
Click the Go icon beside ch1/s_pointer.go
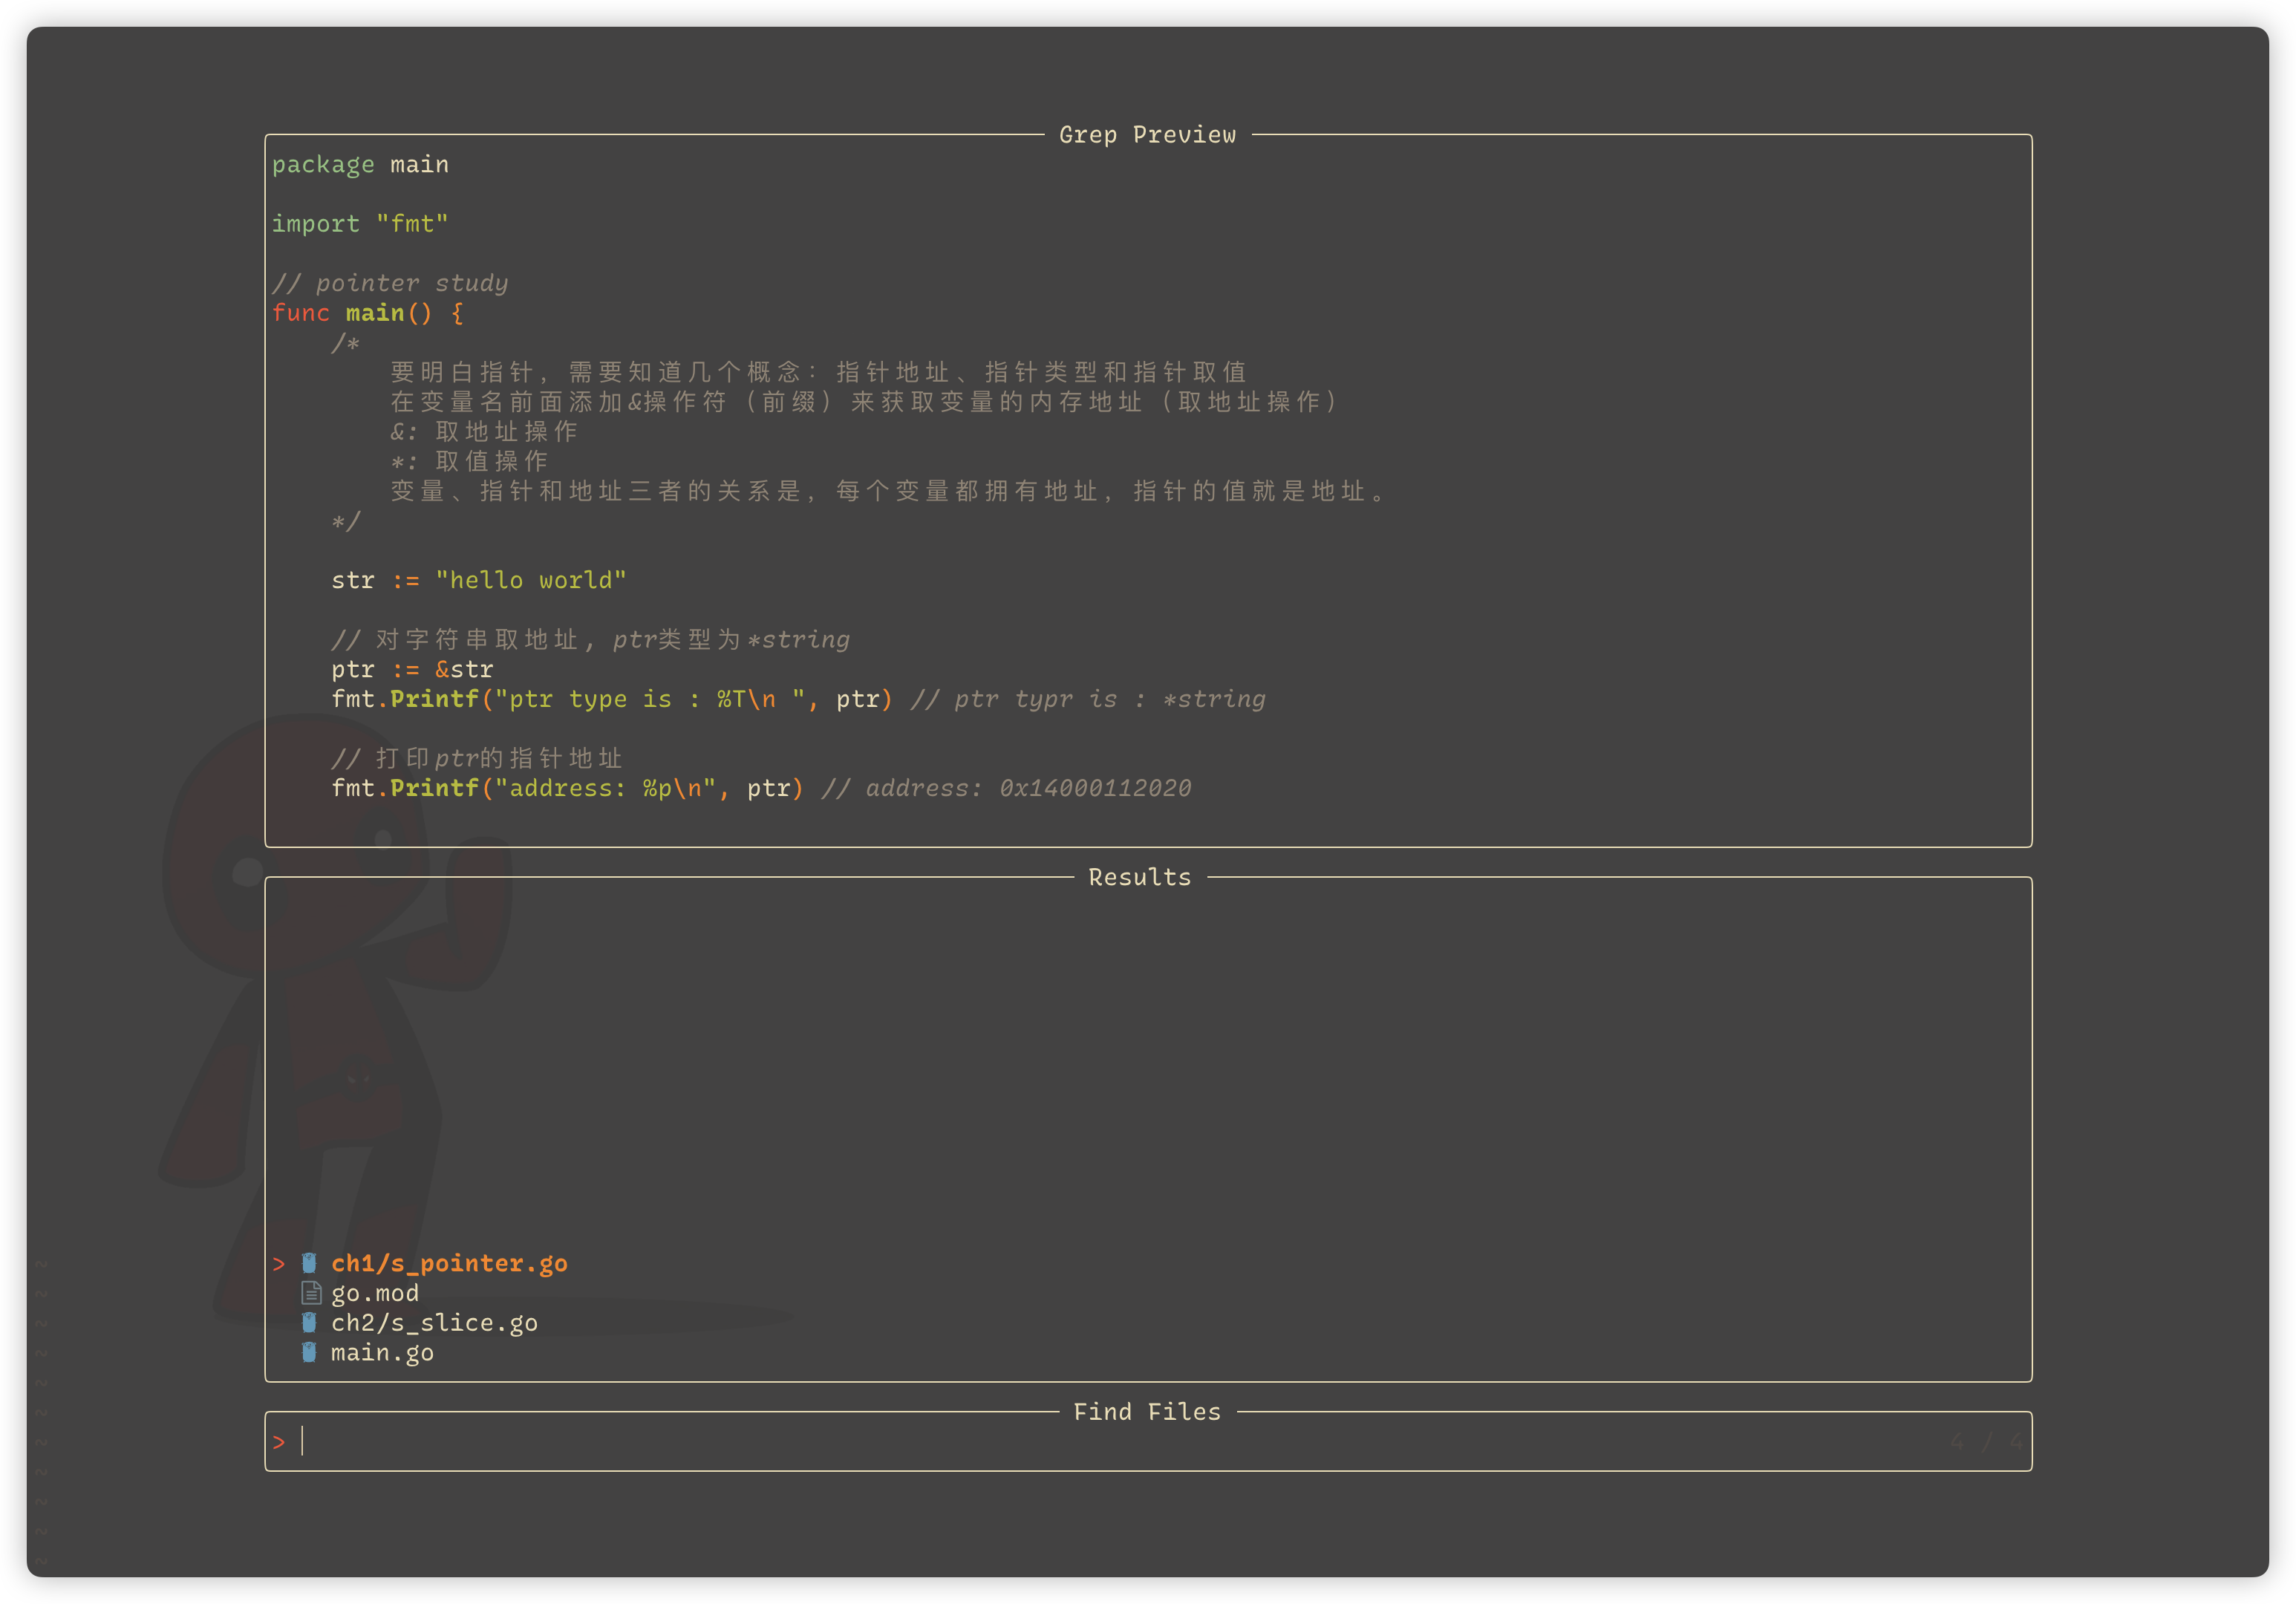point(309,1263)
